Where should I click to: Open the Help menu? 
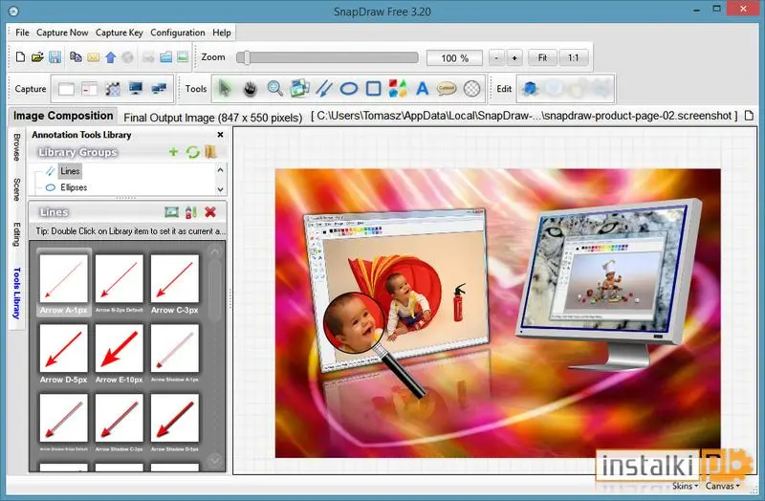pos(222,33)
